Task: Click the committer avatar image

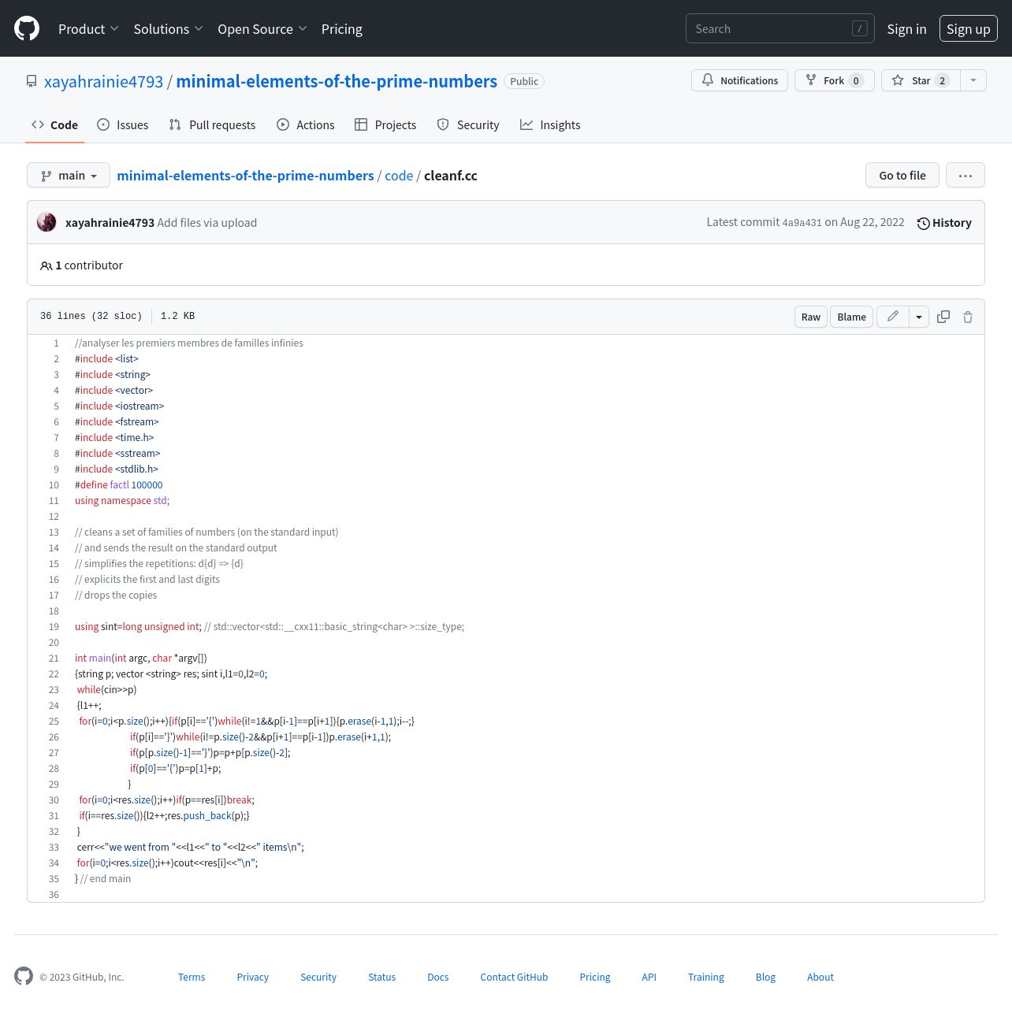Action: click(47, 222)
